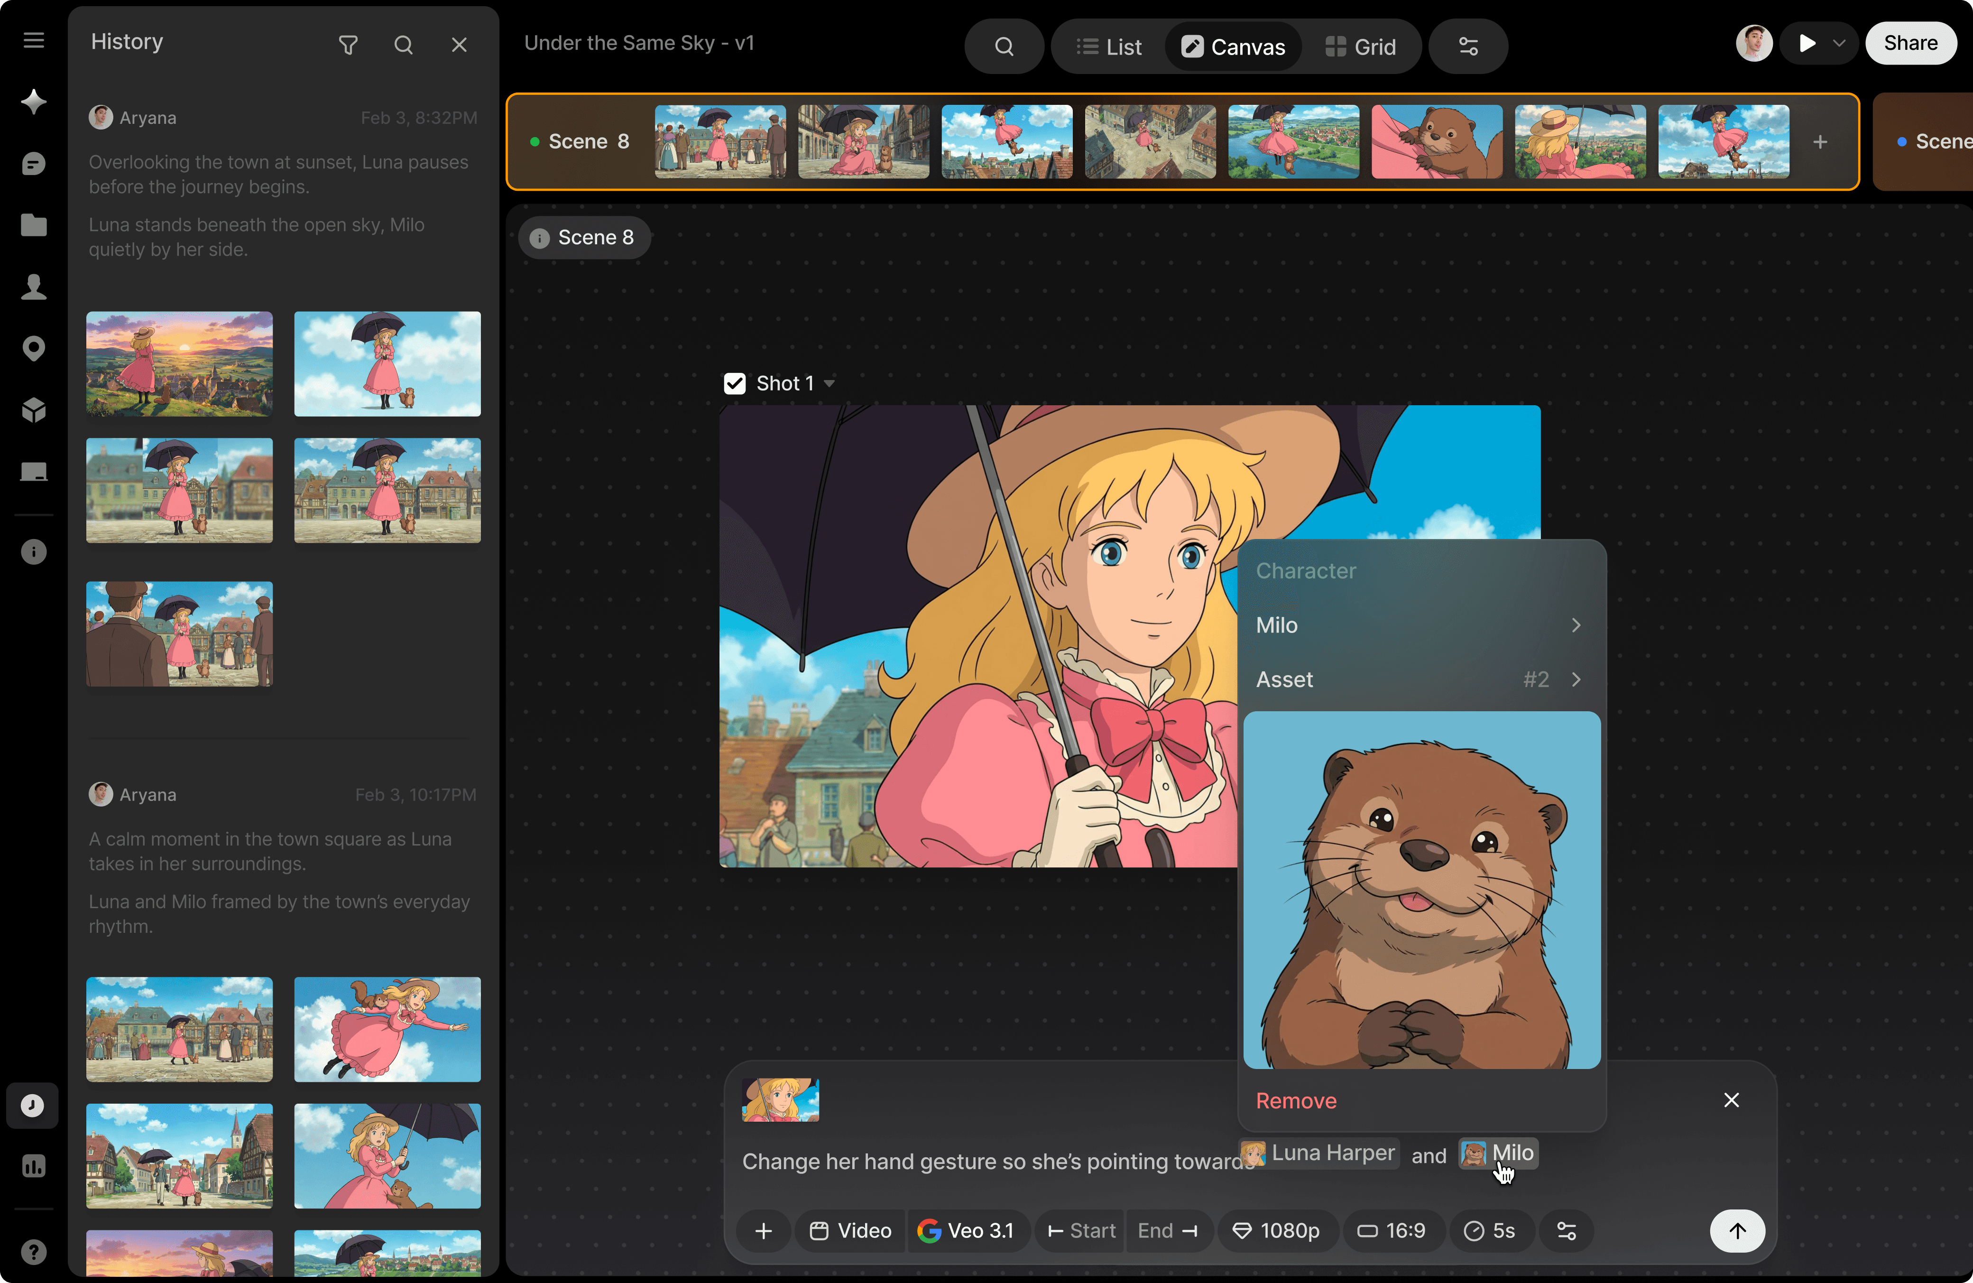Click the 3D cube assets sidebar icon
This screenshot has width=1973, height=1283.
point(33,409)
